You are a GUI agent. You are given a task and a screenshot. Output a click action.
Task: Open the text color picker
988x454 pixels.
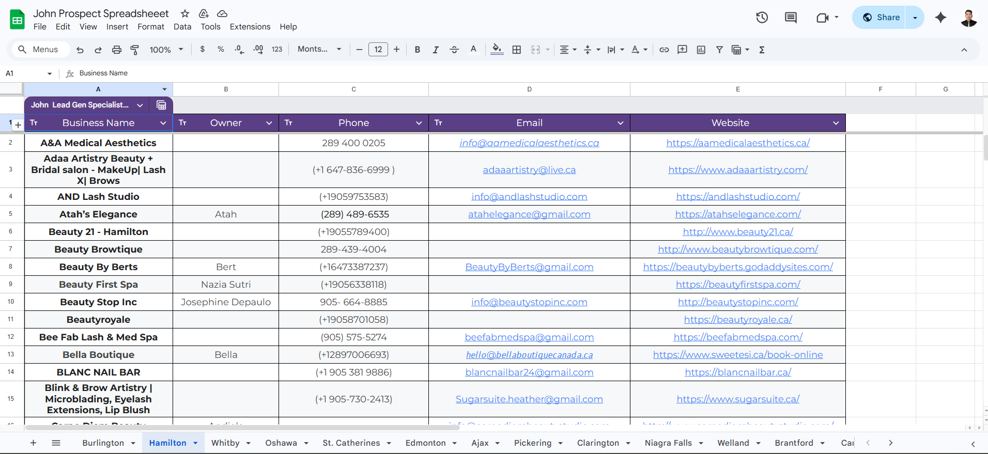click(x=473, y=50)
